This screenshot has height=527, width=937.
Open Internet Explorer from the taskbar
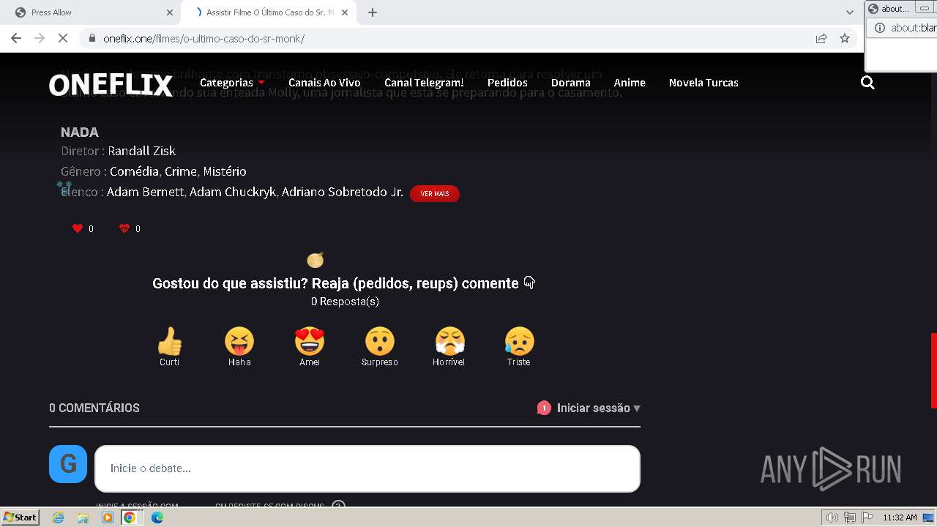click(x=59, y=517)
